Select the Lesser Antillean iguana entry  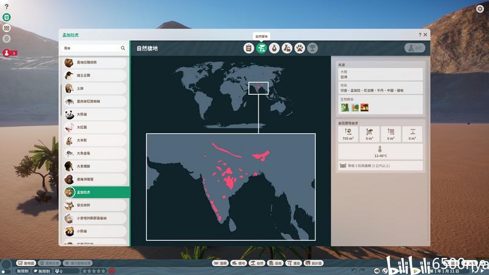click(95, 218)
